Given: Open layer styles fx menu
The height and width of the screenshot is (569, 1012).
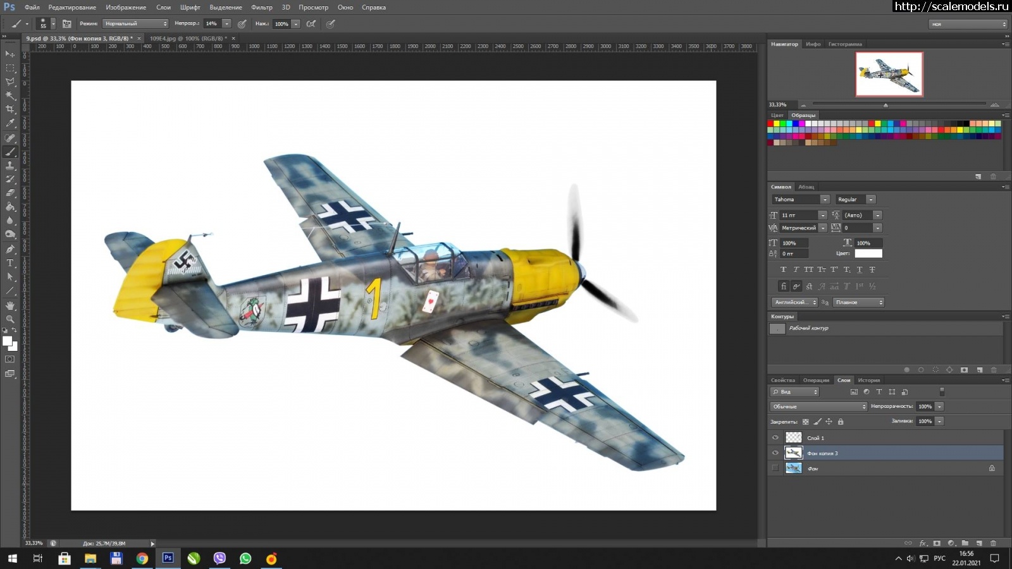Looking at the screenshot, I should [x=923, y=543].
